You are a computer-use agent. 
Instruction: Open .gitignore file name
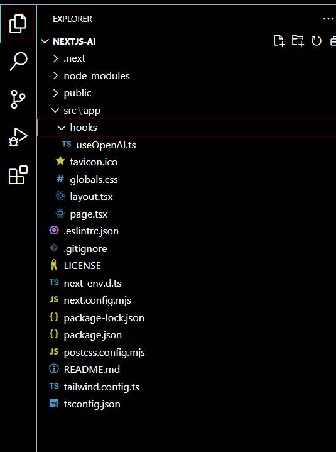point(85,249)
